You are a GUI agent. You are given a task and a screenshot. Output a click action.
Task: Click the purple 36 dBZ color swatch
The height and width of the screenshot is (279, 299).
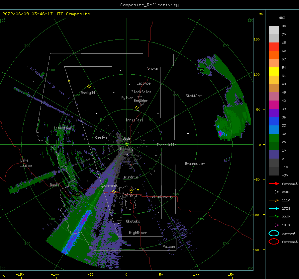pyautogui.click(x=274, y=113)
